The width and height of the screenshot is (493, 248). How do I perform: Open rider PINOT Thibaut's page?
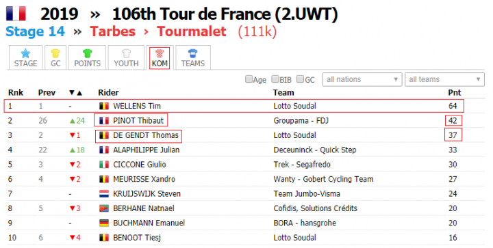pyautogui.click(x=138, y=120)
